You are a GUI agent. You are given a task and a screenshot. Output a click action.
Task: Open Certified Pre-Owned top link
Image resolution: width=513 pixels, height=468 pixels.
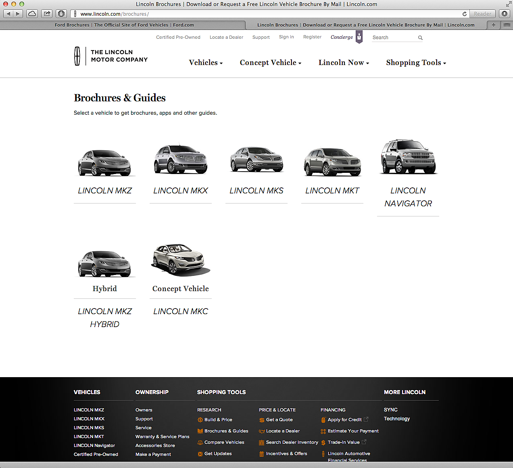[178, 37]
